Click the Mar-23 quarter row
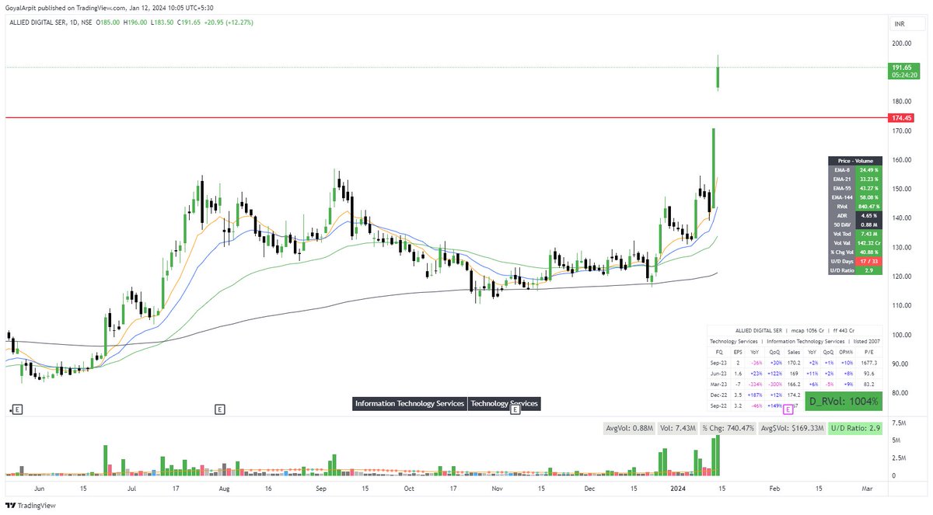933x515 pixels. (795, 384)
